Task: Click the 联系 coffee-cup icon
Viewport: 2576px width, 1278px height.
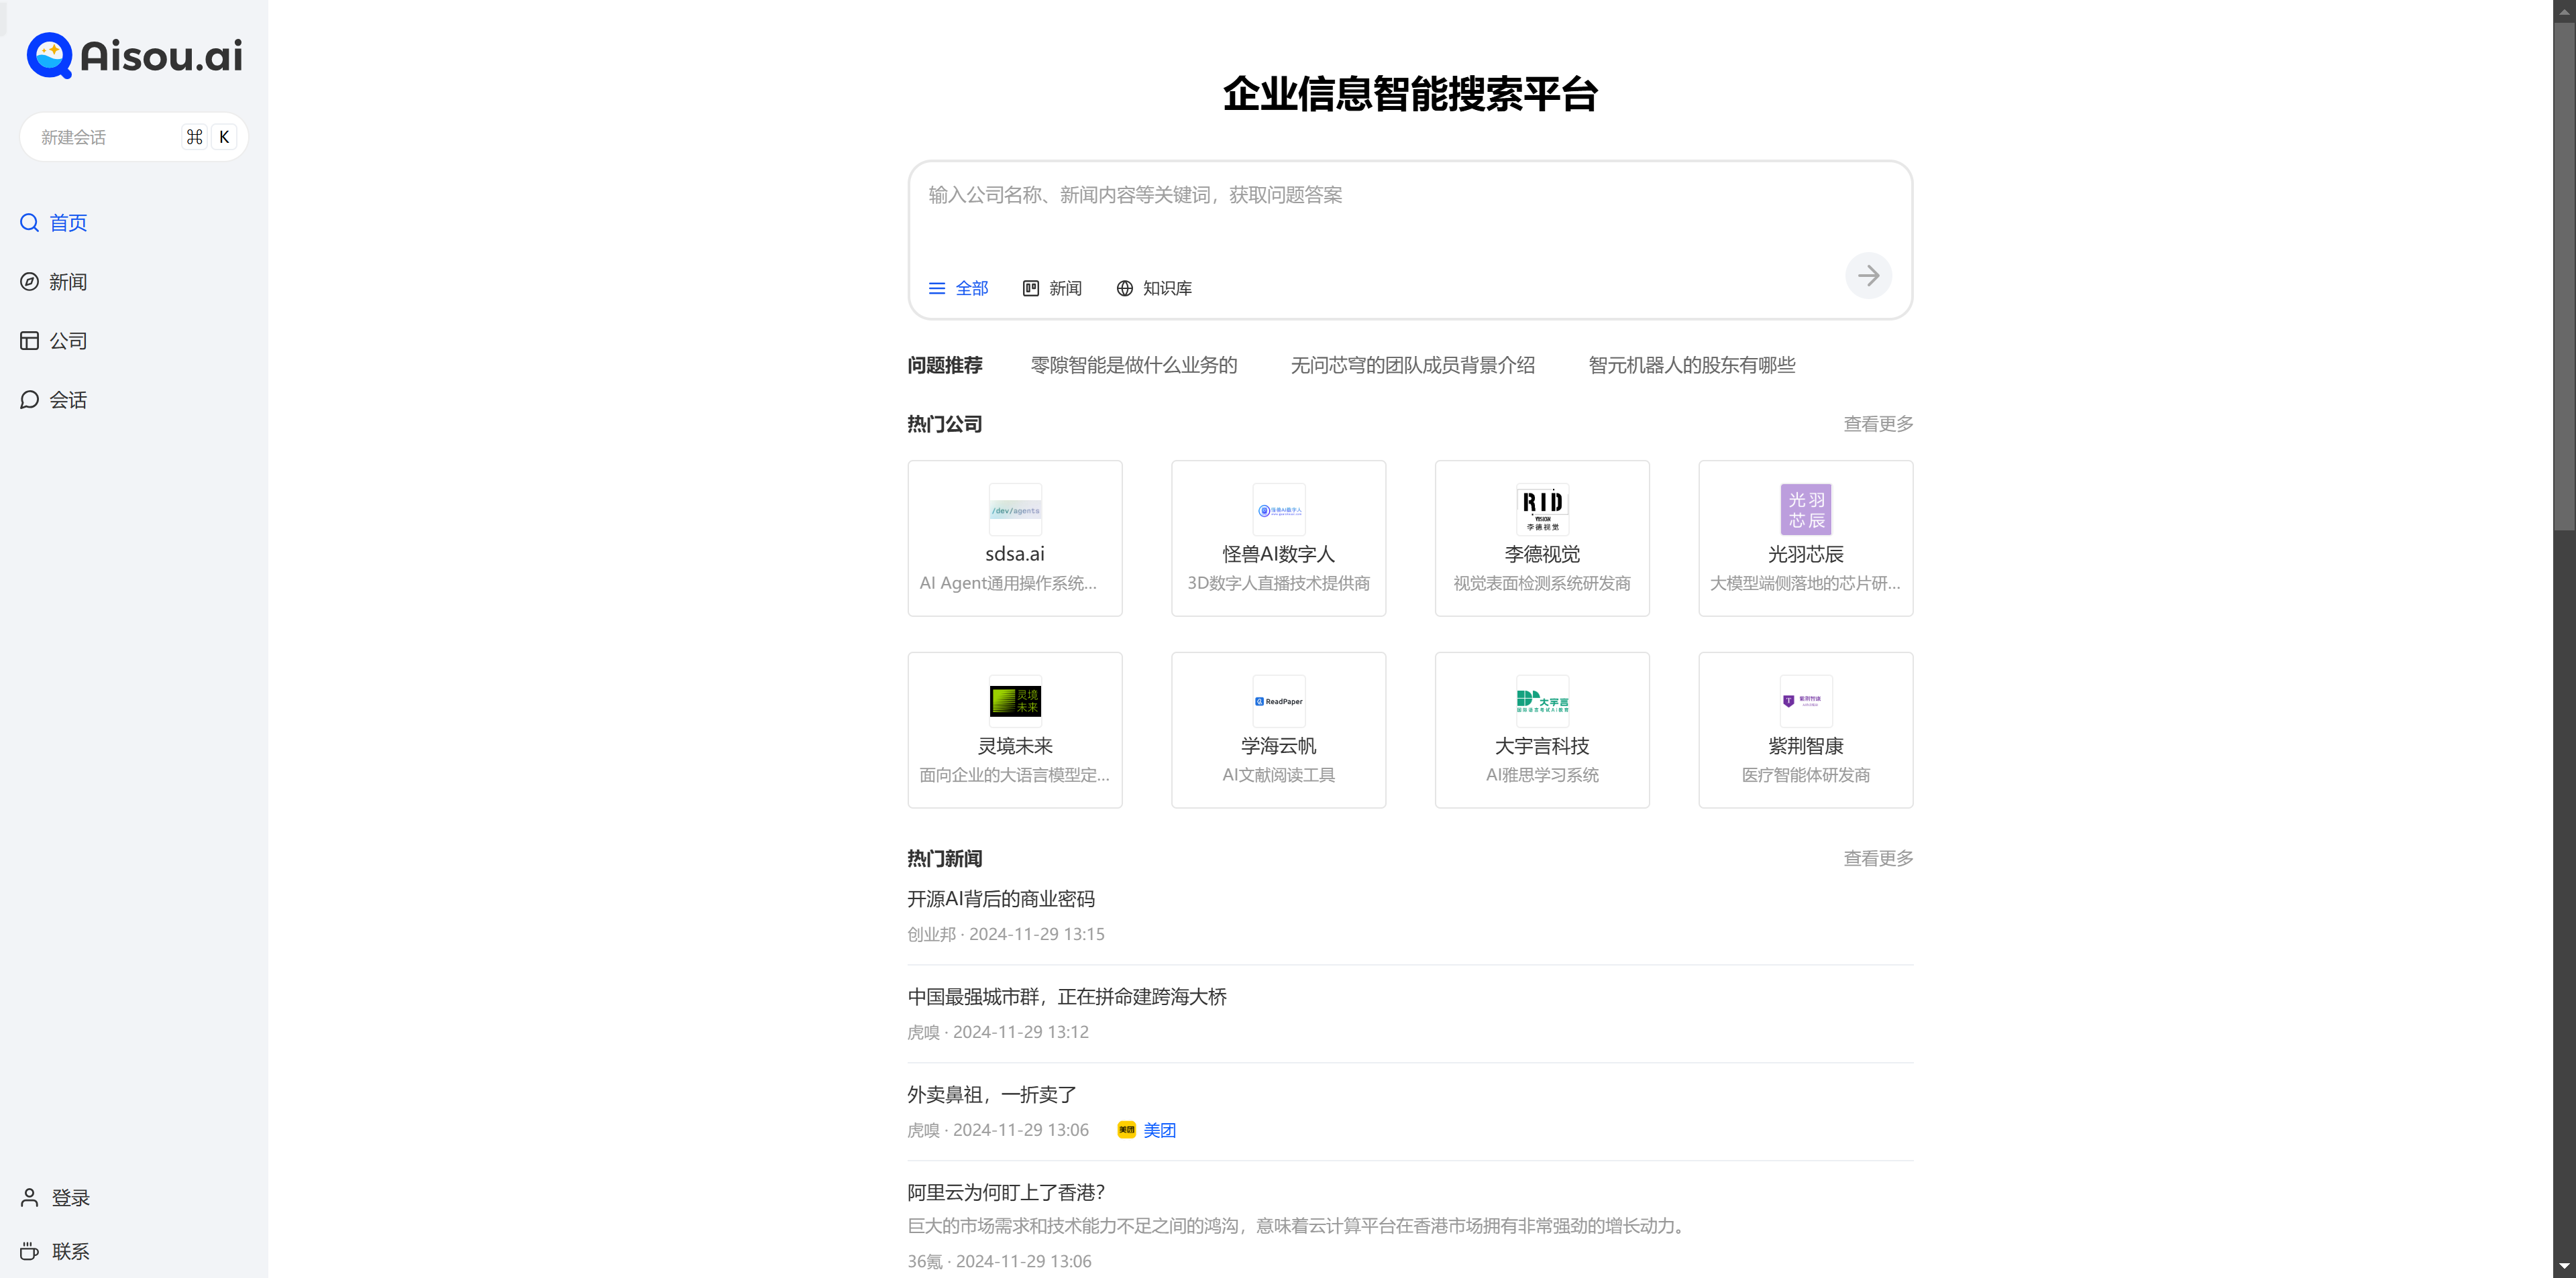Action: 28,1251
